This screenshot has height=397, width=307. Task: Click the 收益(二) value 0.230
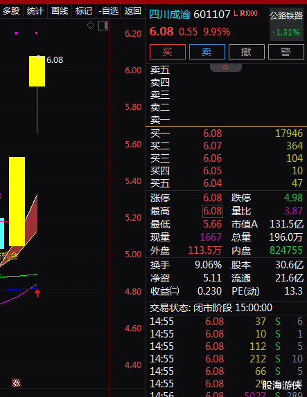(209, 291)
